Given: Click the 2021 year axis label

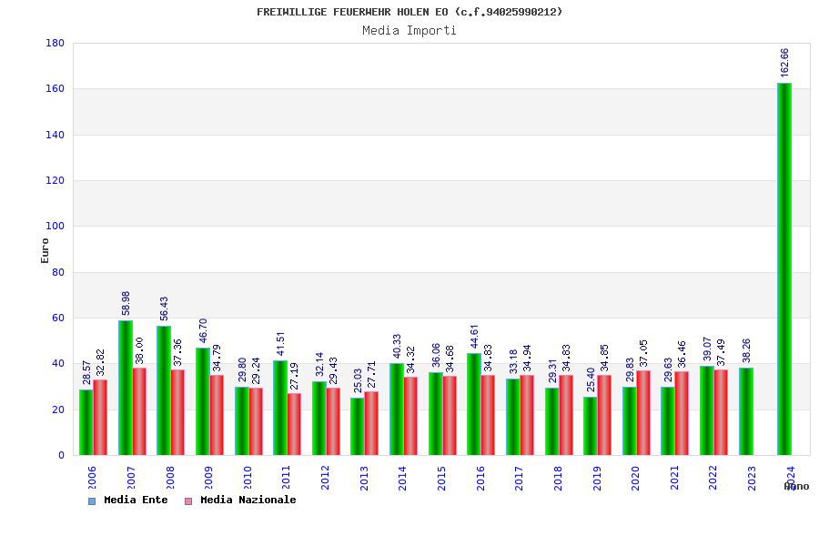Looking at the screenshot, I should pos(674,478).
